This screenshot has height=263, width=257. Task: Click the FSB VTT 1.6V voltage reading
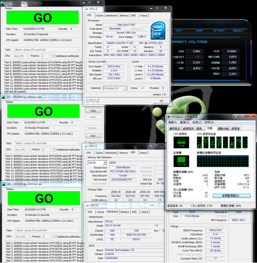coord(194,57)
